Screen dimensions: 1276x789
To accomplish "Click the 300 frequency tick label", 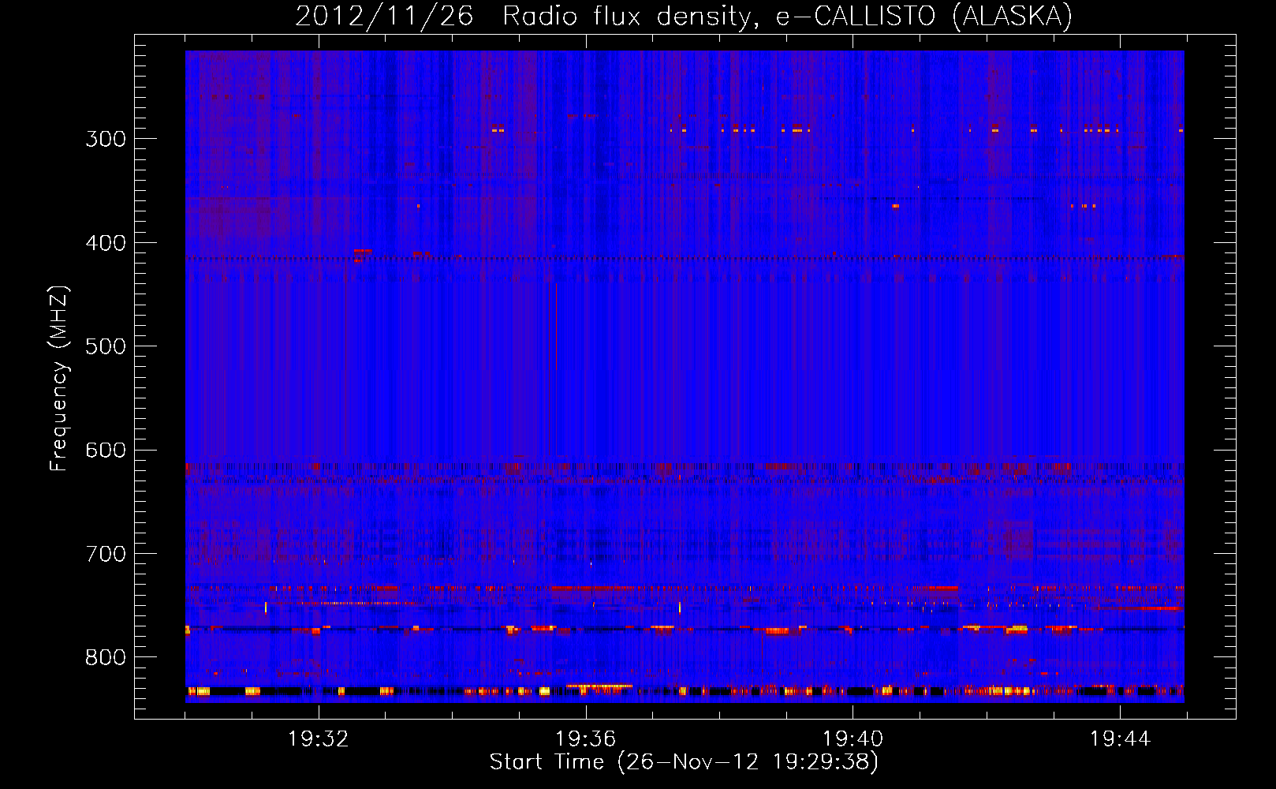I will (106, 139).
